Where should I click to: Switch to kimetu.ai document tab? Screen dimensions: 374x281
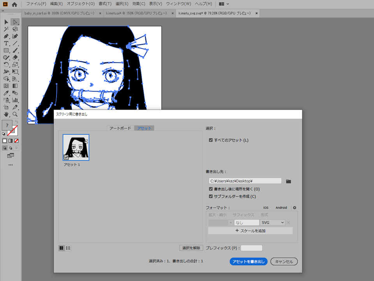[136, 13]
